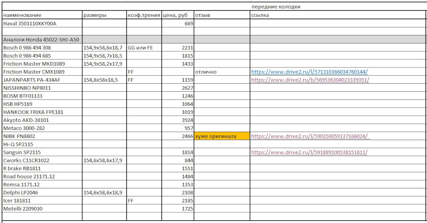The width and height of the screenshot is (427, 223).
Task: Select 'Delphi LP2046' cell
Action: tap(42, 192)
